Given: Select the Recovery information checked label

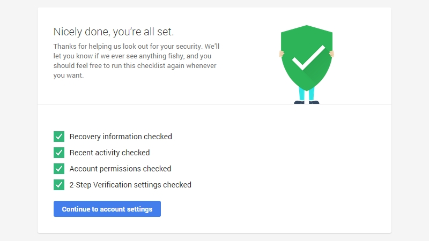Looking at the screenshot, I should pyautogui.click(x=121, y=137).
